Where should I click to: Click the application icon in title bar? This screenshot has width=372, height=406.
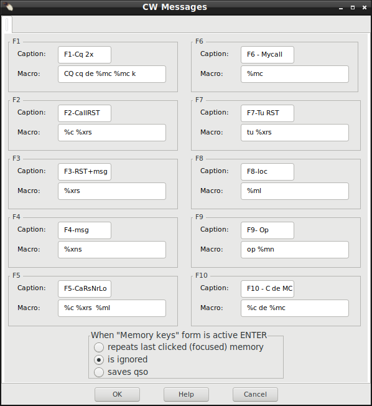9,7
